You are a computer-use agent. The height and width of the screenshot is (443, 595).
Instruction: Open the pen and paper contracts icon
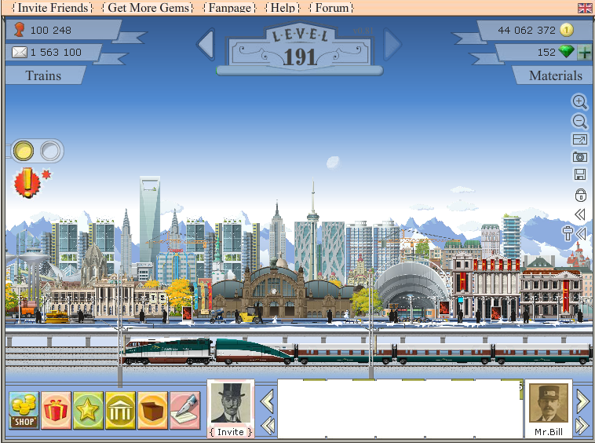click(184, 410)
